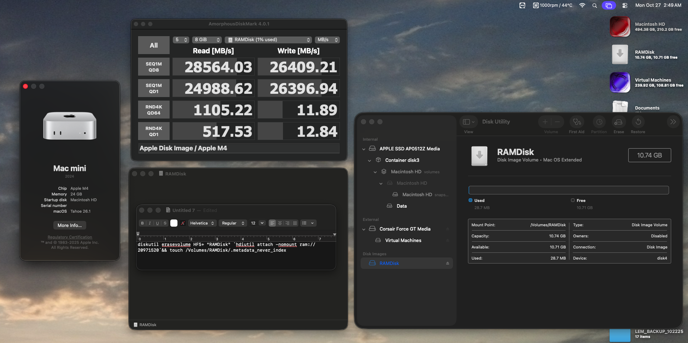Click the More Info... button

coord(69,225)
